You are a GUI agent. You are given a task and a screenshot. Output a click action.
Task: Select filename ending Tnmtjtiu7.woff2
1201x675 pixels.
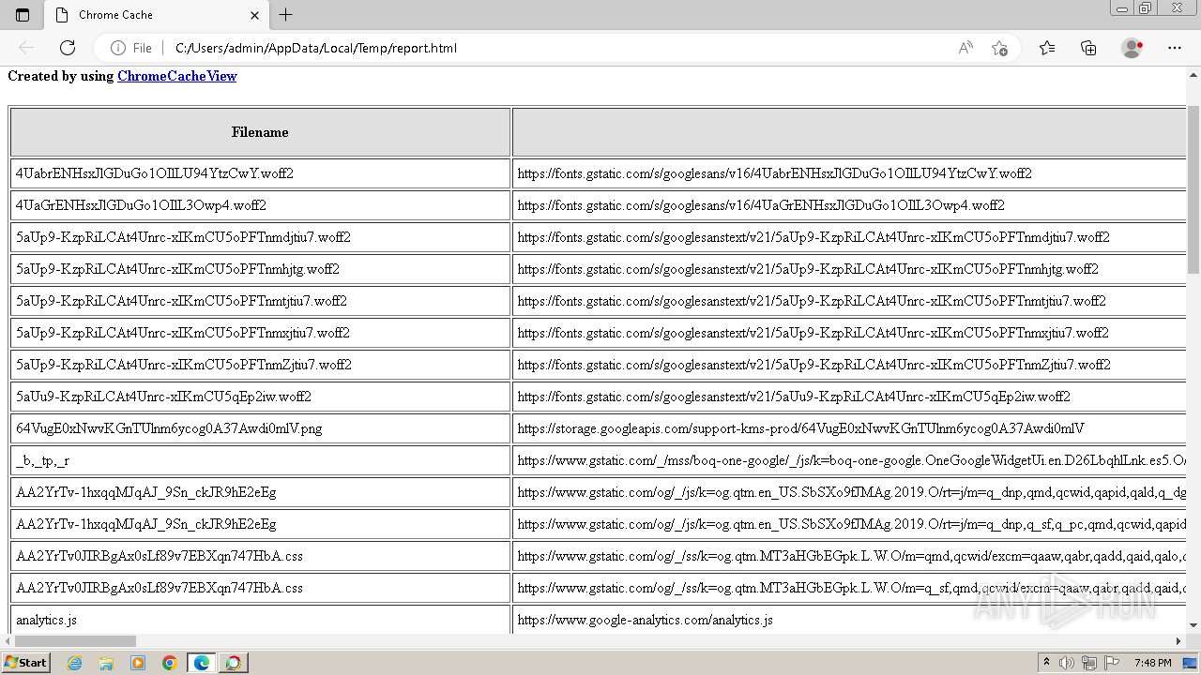[181, 301]
